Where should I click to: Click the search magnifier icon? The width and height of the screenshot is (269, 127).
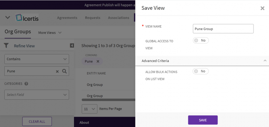point(64,71)
